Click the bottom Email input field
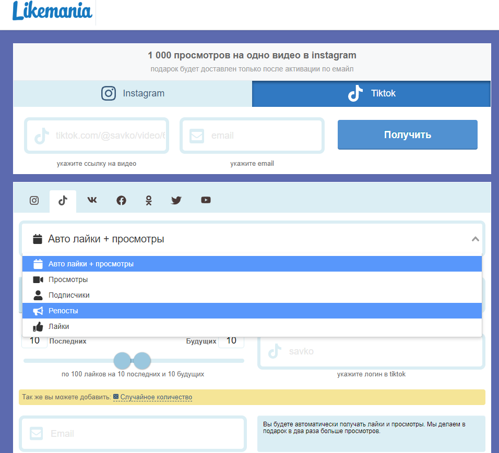Image resolution: width=499 pixels, height=453 pixels. pos(133,434)
